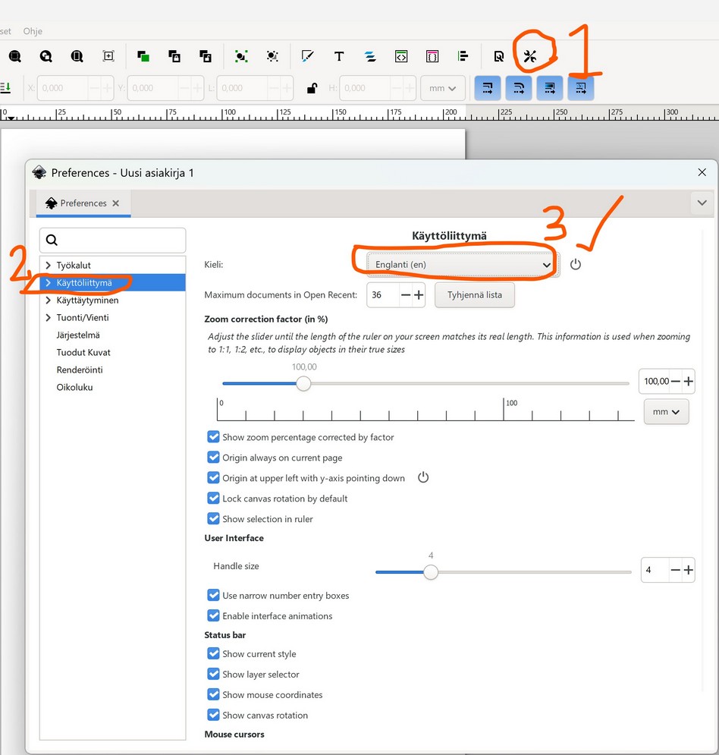Toggle scale rounded corners button
This screenshot has height=755, width=719.
[519, 88]
